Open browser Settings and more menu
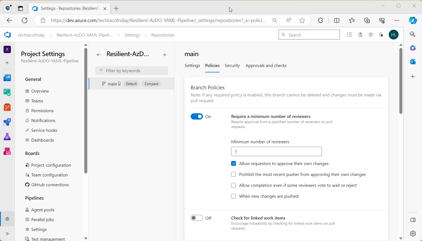This screenshot has height=241, width=422. click(397, 20)
